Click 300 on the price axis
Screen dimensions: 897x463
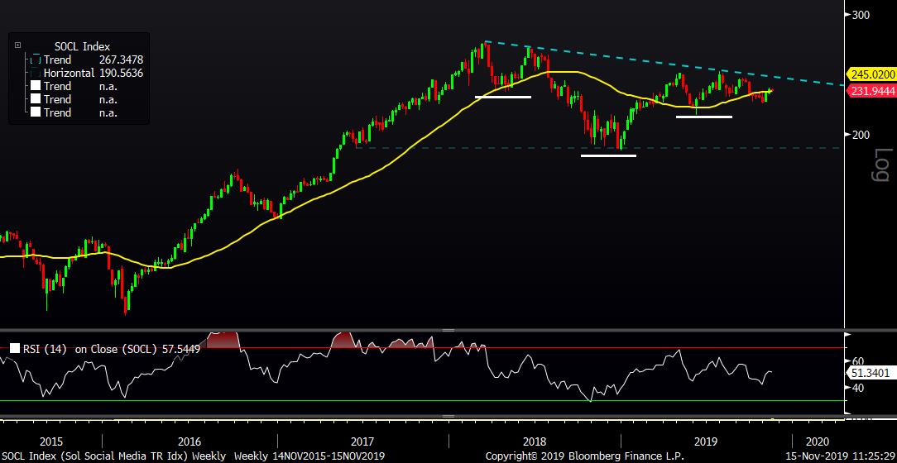[861, 15]
